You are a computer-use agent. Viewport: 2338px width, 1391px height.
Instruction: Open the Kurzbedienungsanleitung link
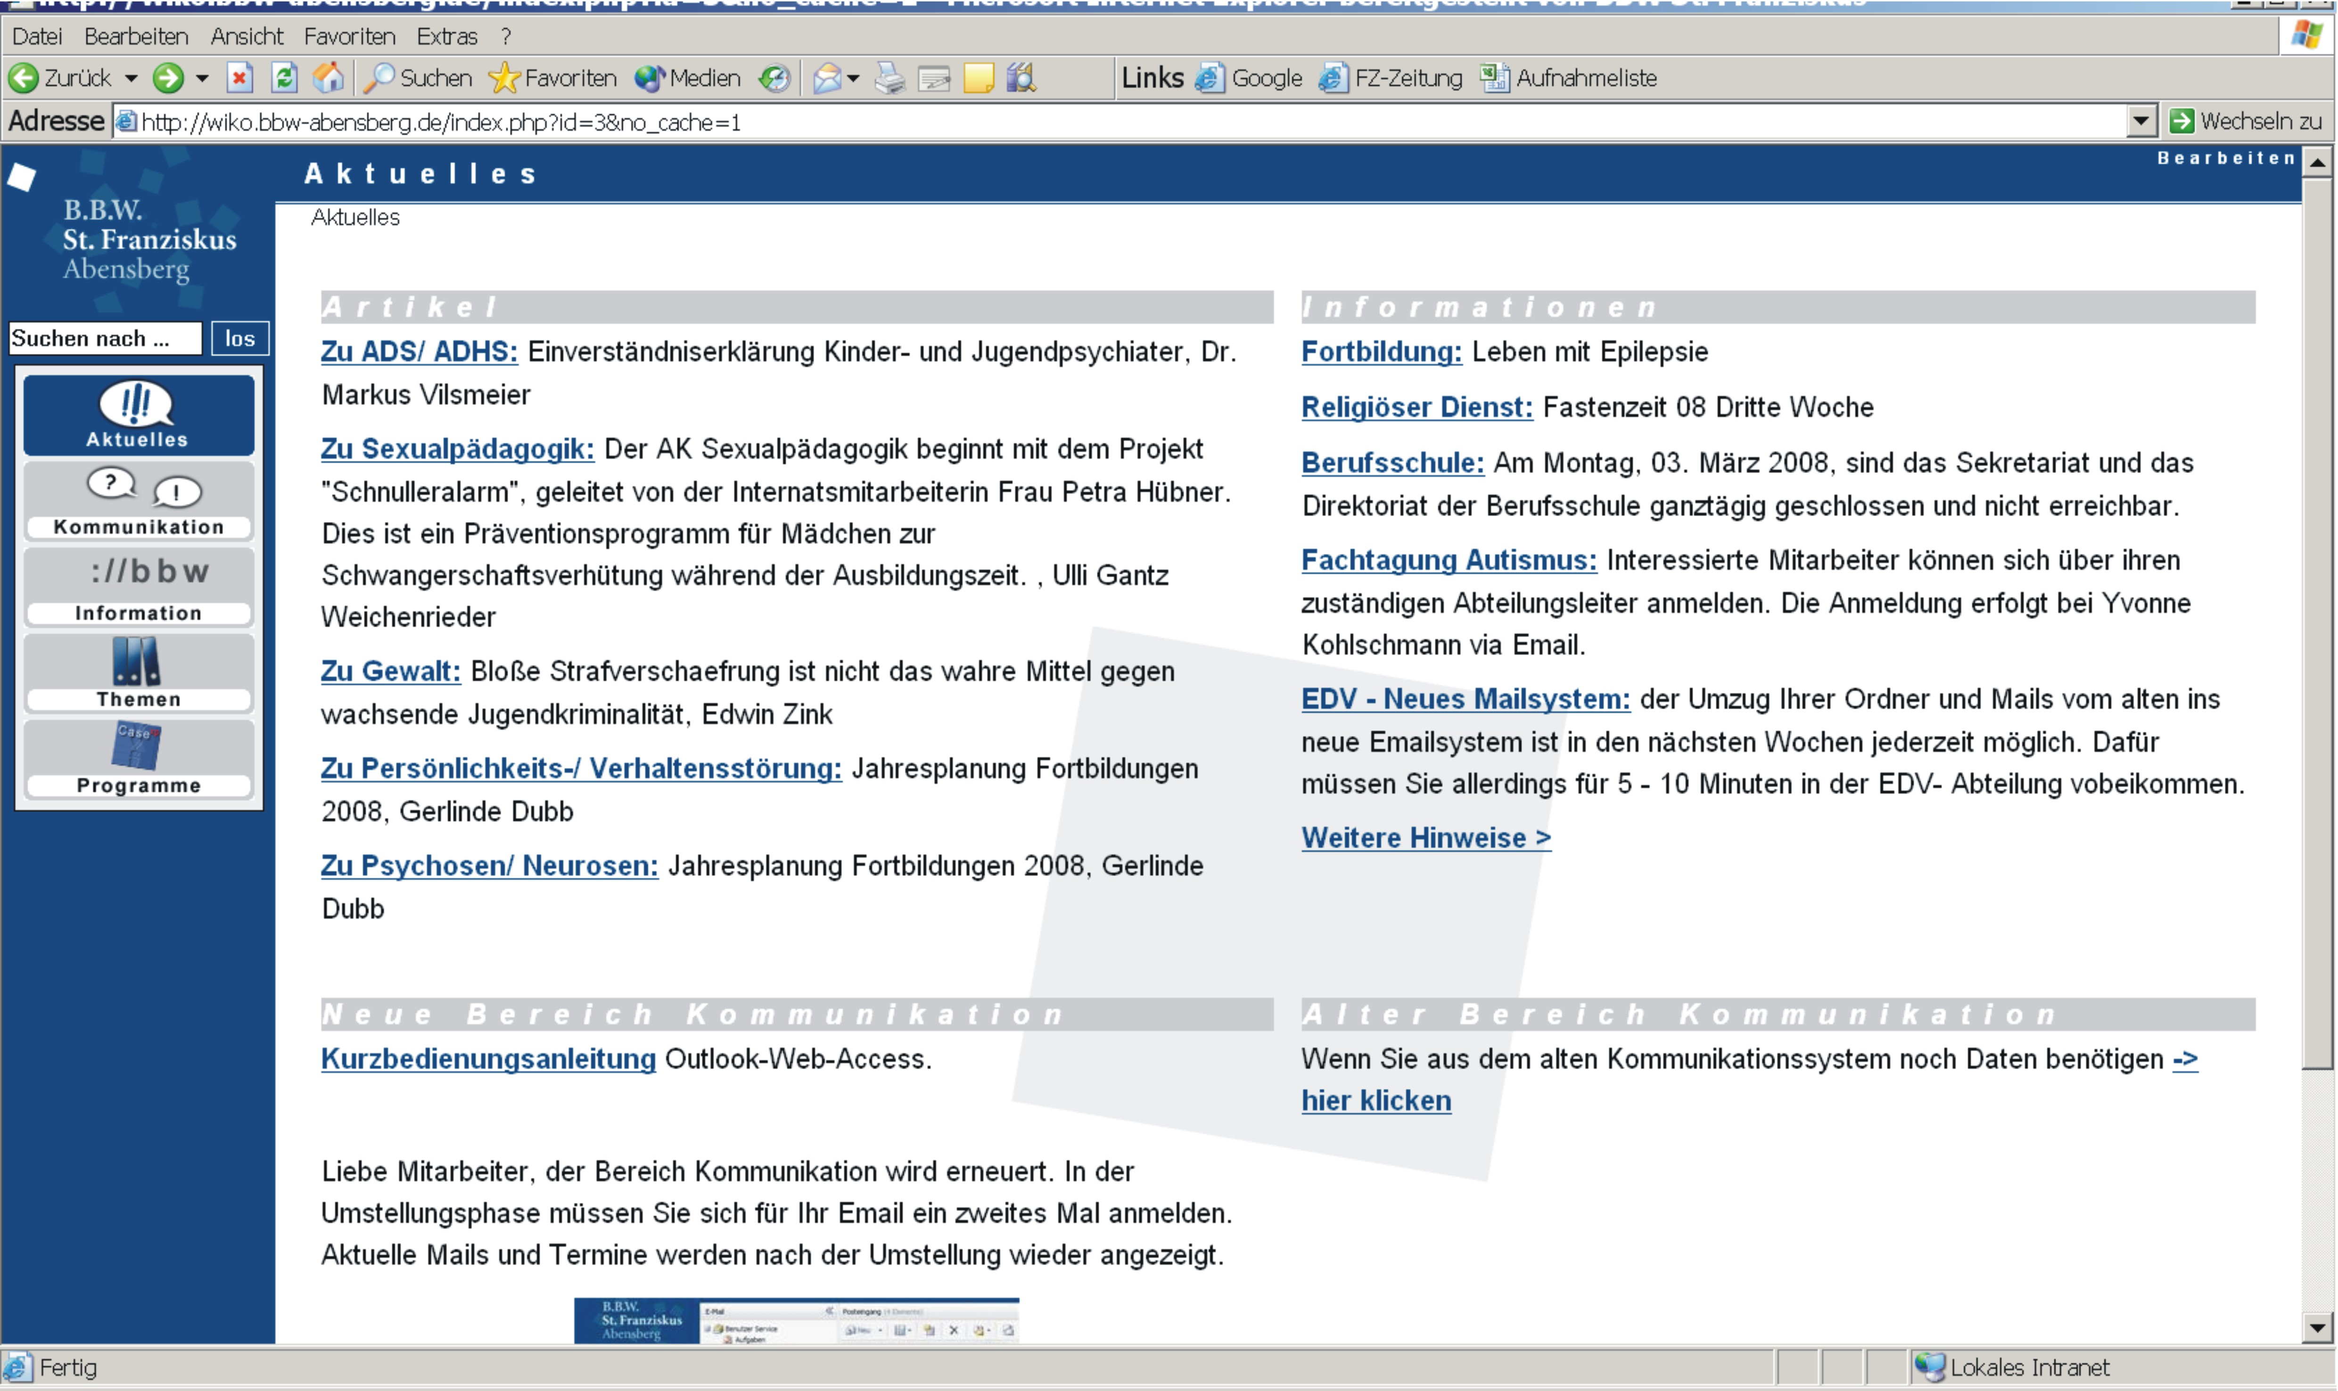(488, 1059)
